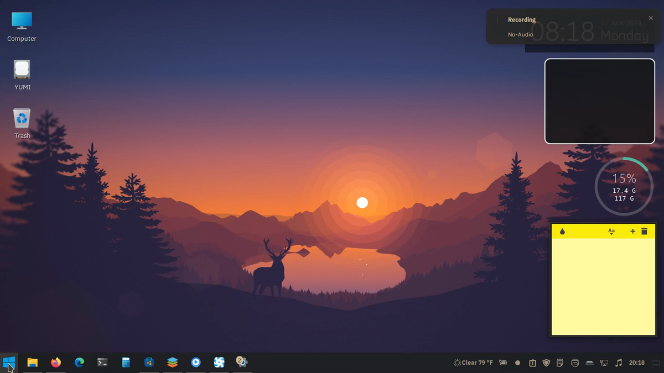
Task: Delete the sticky note via the trash icon
Action: 644,232
